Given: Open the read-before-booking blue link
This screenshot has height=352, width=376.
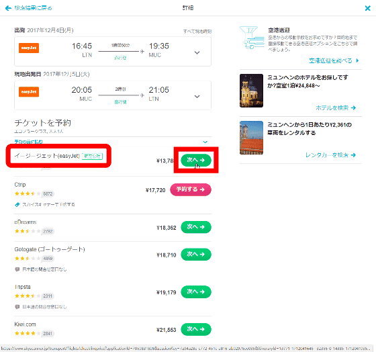Looking at the screenshot, I should pos(28,142).
